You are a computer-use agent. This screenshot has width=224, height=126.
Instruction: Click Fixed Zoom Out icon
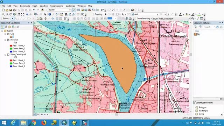tap(22, 14)
